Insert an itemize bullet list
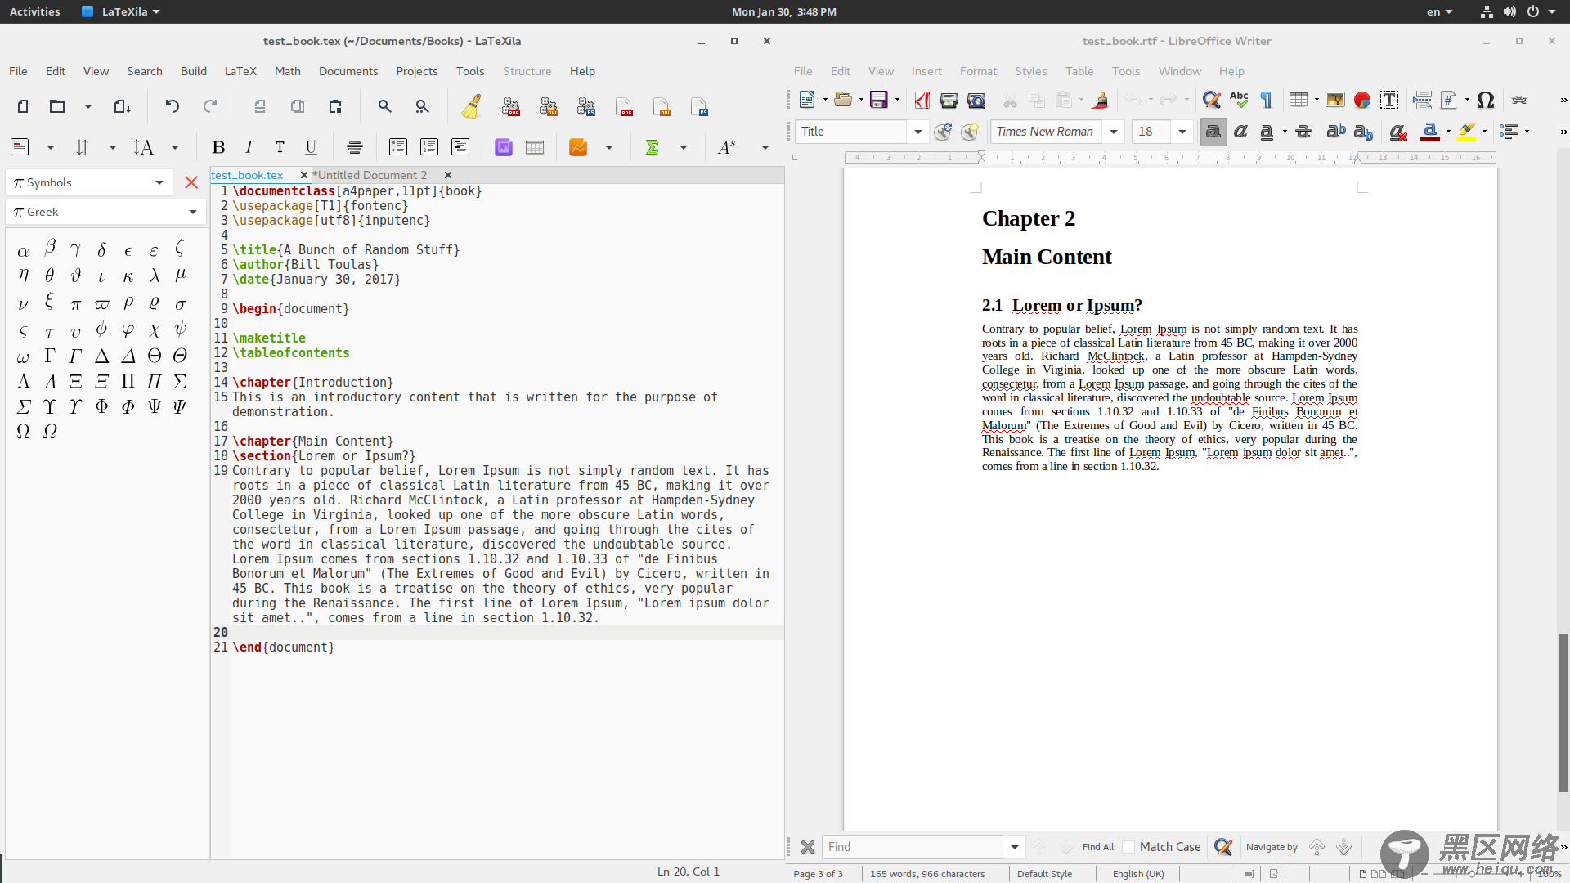The width and height of the screenshot is (1570, 883). point(398,147)
